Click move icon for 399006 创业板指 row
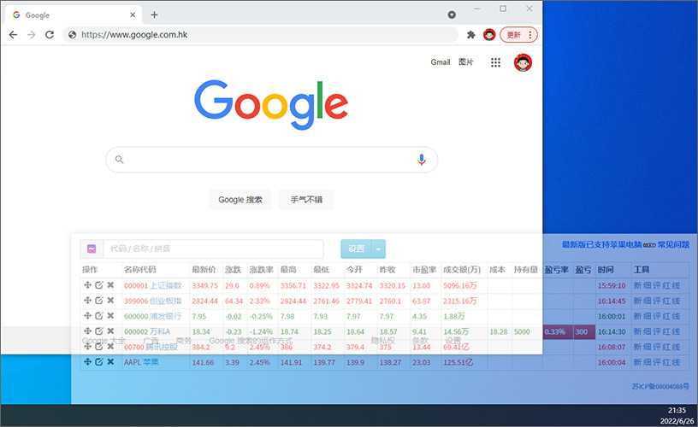The width and height of the screenshot is (698, 427). coord(88,301)
